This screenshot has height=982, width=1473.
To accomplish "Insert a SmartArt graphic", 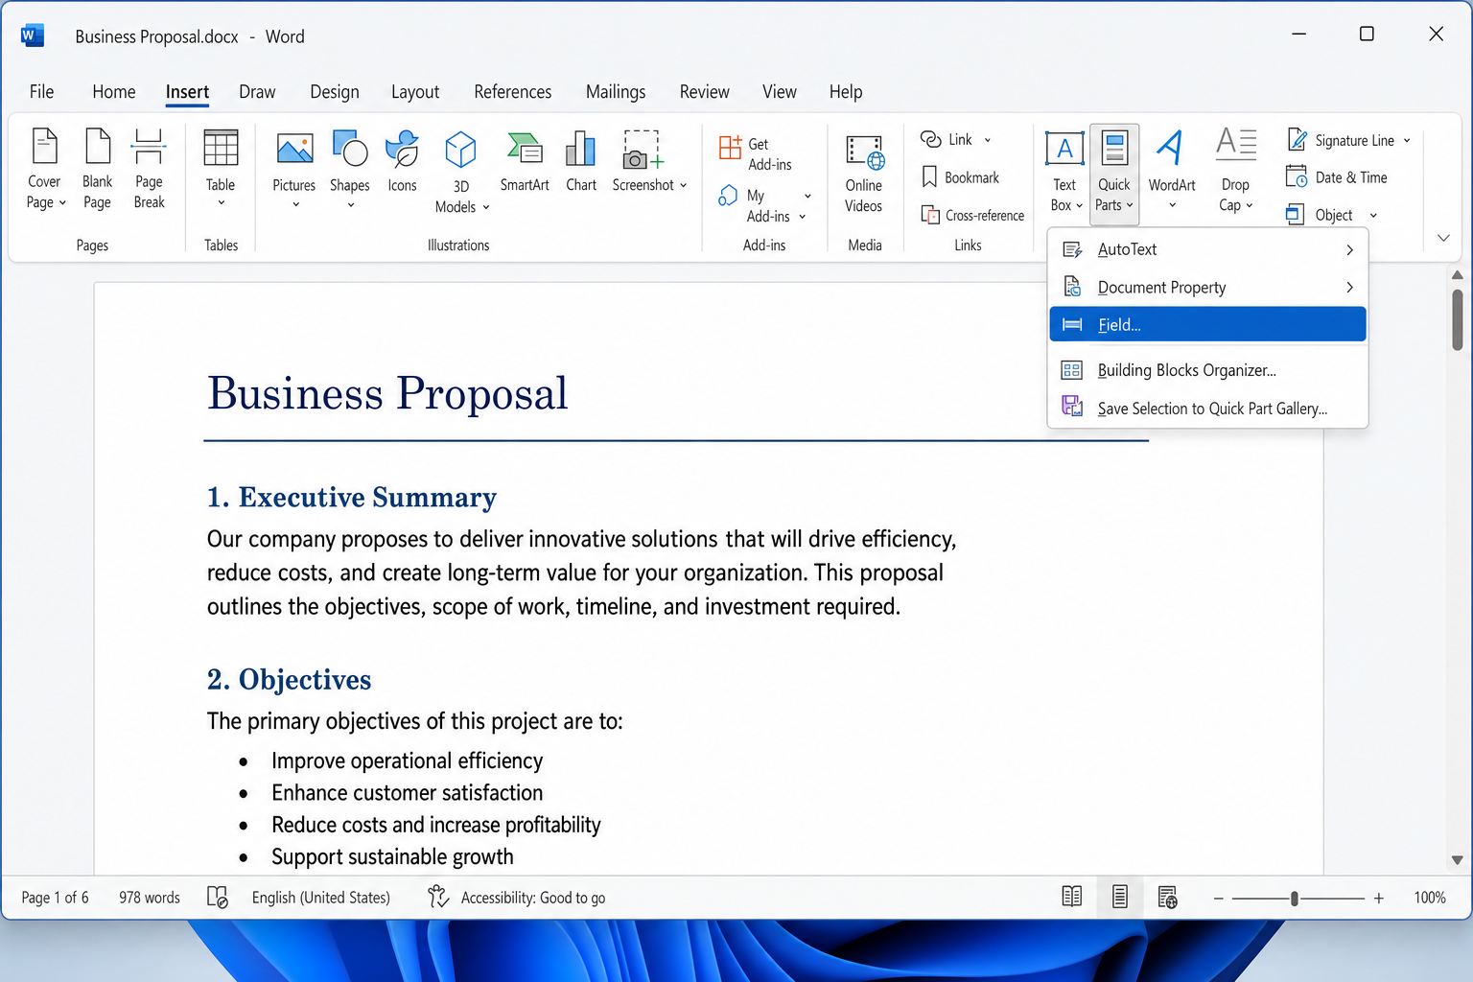I will click(x=525, y=162).
